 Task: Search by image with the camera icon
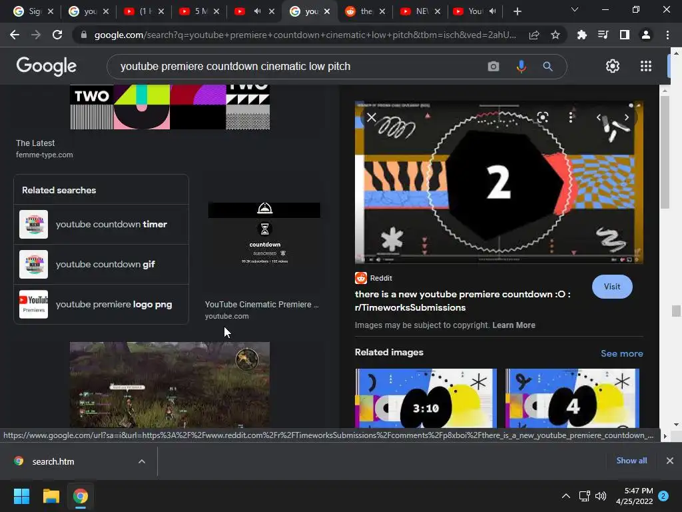(494, 66)
